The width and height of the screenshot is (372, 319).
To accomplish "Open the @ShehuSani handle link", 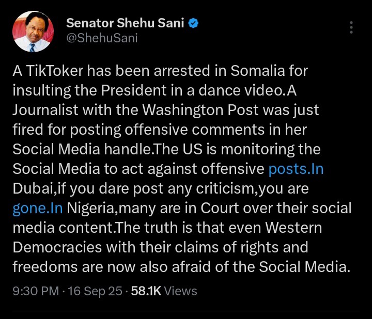I will coord(102,38).
